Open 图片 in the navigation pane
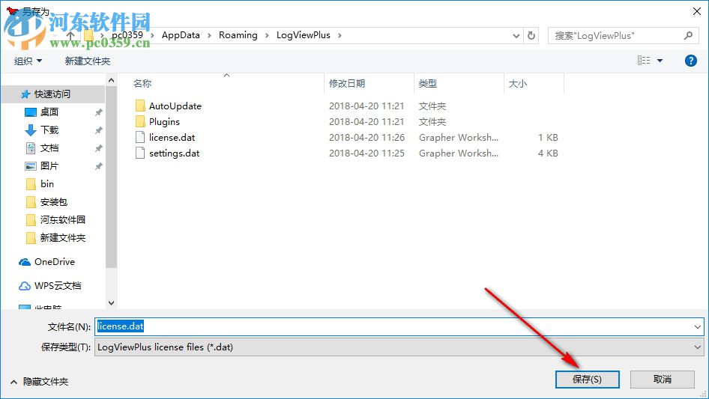 49,166
